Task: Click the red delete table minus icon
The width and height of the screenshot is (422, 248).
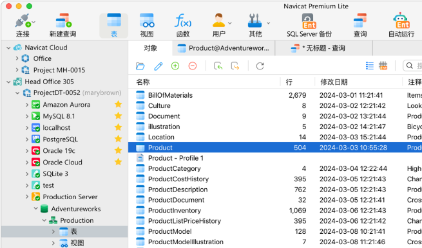Action: 193,66
